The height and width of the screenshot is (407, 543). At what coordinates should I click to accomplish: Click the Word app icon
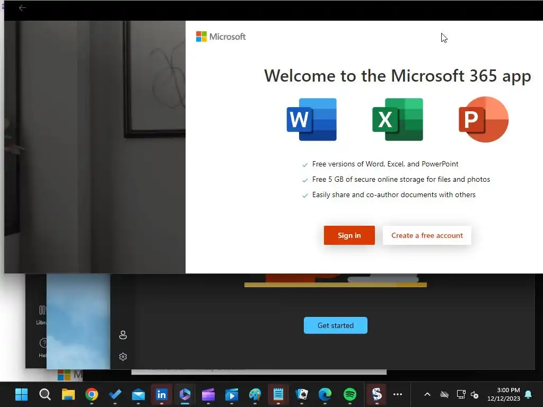(311, 119)
